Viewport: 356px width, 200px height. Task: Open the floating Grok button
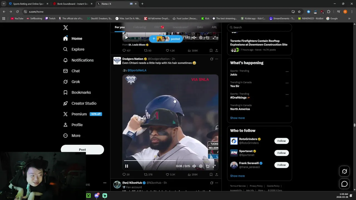(344, 171)
